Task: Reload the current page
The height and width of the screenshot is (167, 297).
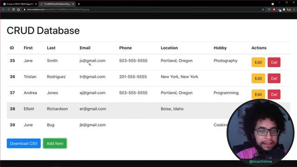Action: (x=13, y=9)
